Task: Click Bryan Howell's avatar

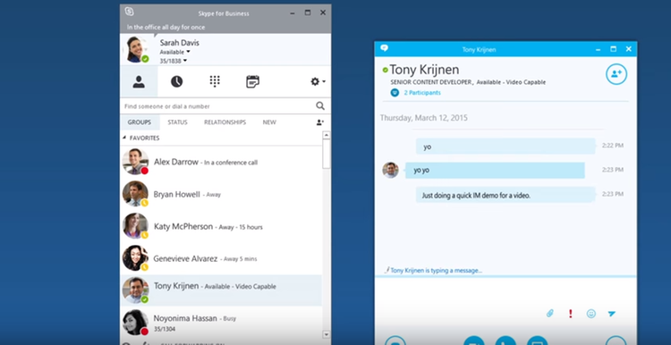Action: tap(135, 194)
